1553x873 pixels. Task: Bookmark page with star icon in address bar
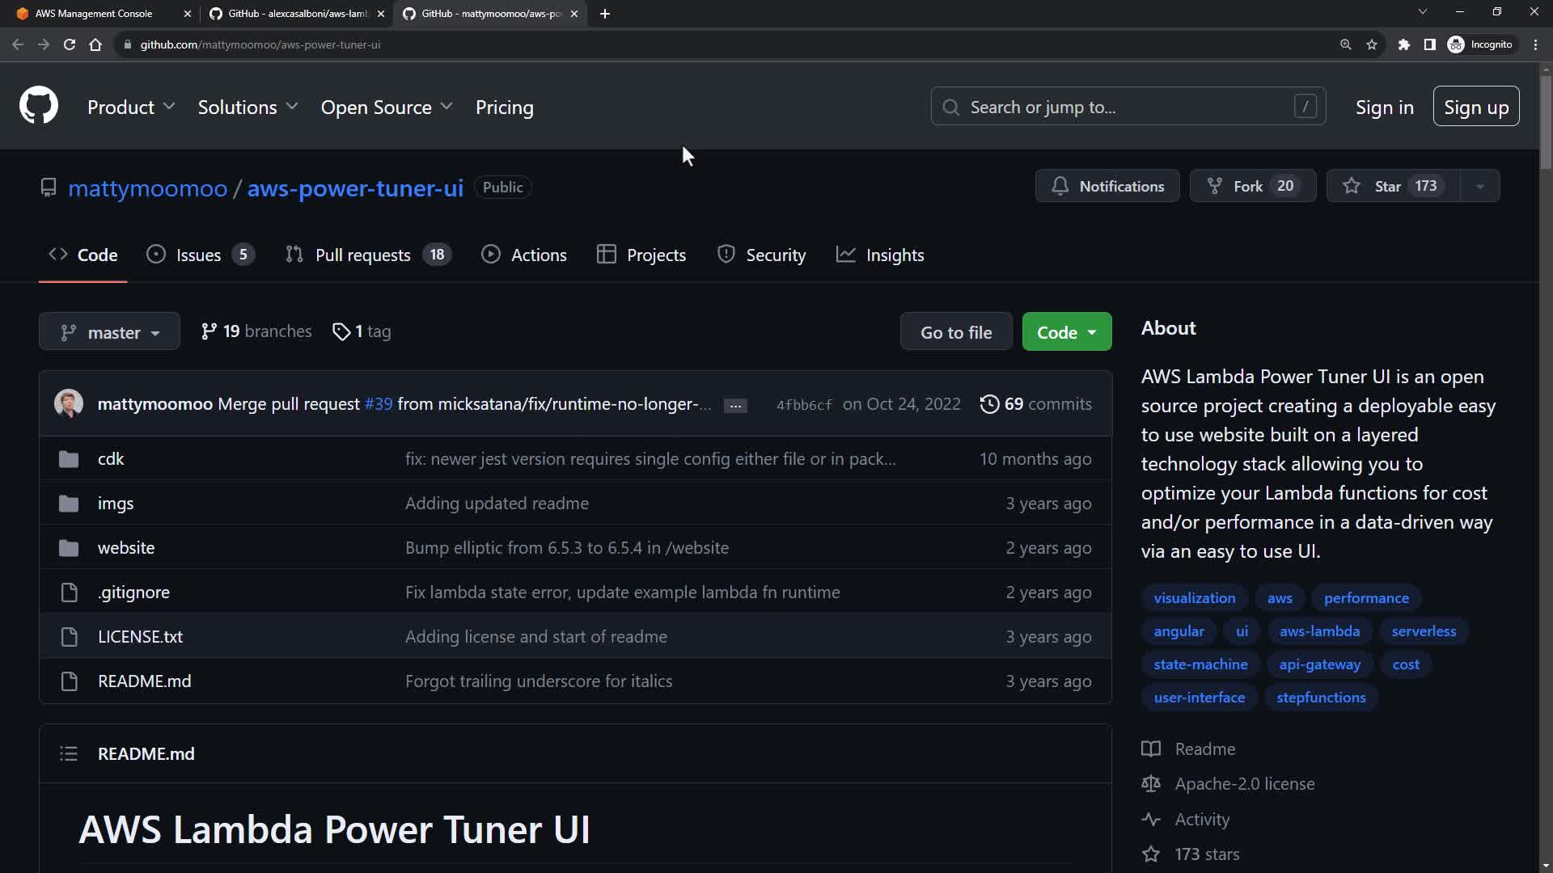(x=1372, y=44)
